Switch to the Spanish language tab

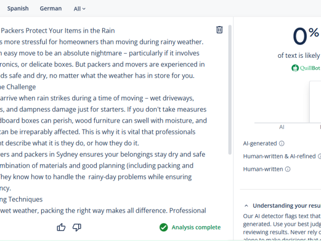[x=18, y=9]
